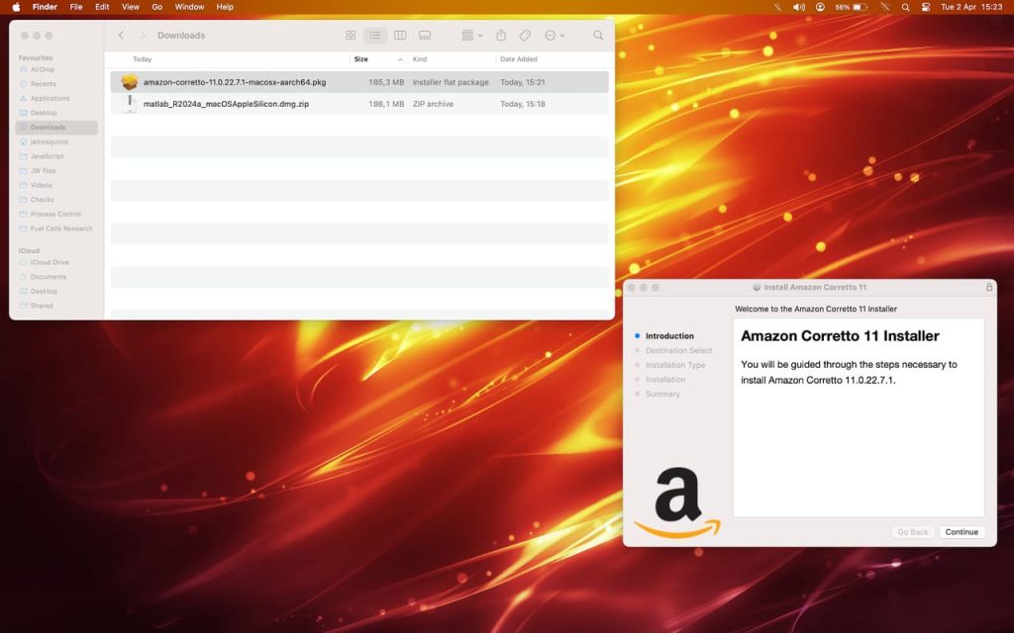Click the Installer flat package kind cell
The width and height of the screenshot is (1014, 633).
pos(451,82)
